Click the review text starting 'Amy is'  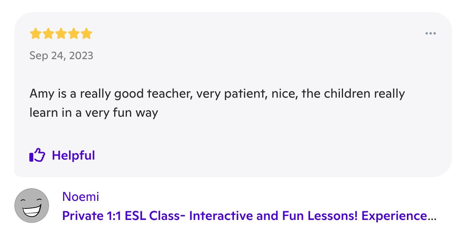(x=217, y=94)
